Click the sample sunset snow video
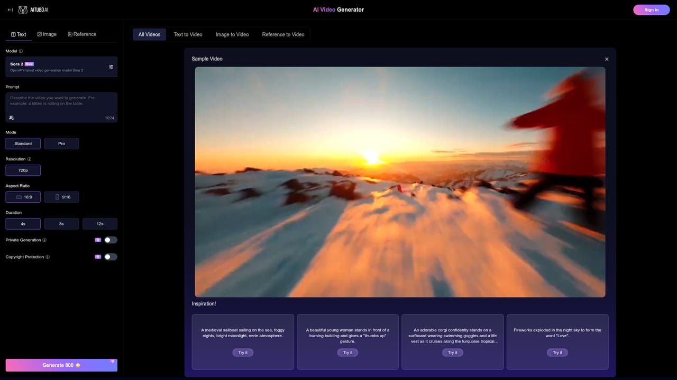This screenshot has height=380, width=677. coord(400,182)
